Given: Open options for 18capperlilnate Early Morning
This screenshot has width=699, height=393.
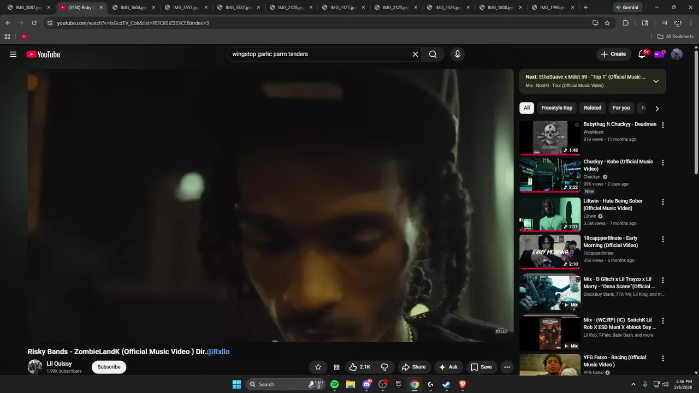Looking at the screenshot, I should tap(663, 239).
